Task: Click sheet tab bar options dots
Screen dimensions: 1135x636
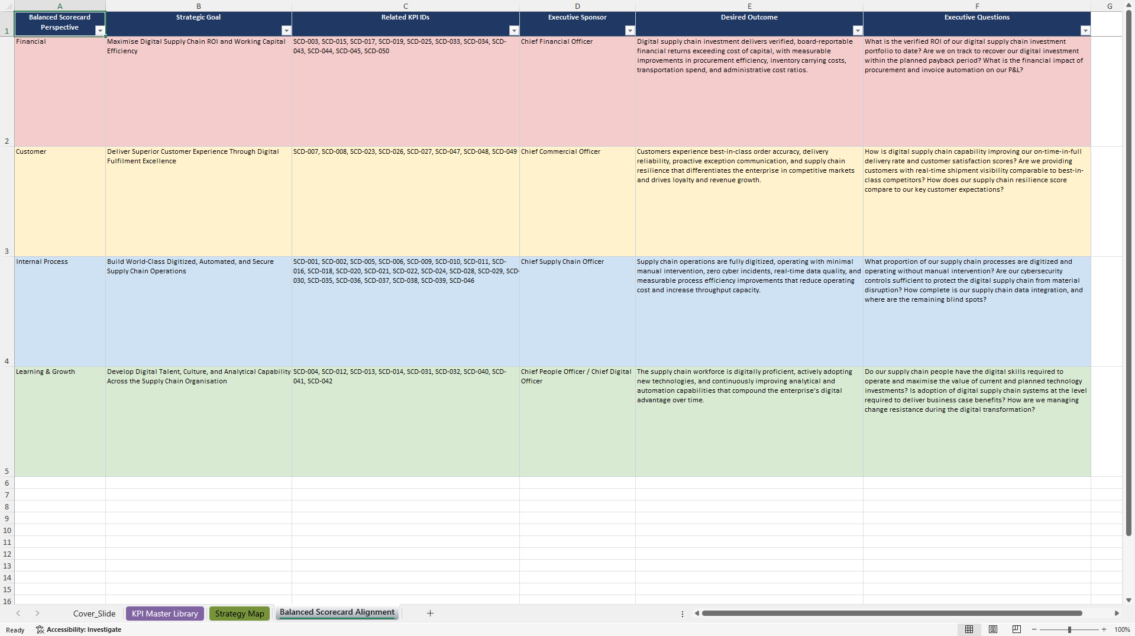Action: [x=683, y=614]
